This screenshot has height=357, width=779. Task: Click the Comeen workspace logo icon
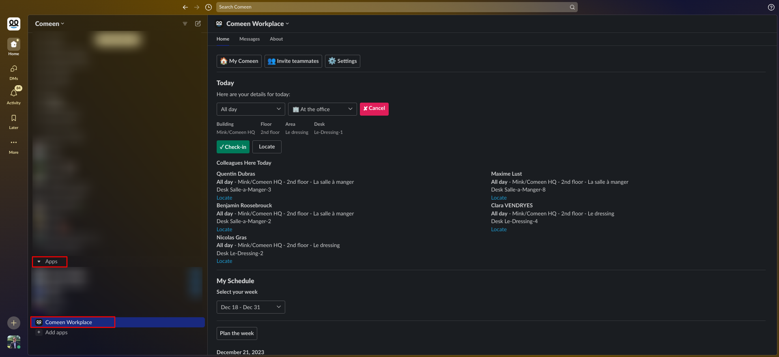[x=14, y=24]
